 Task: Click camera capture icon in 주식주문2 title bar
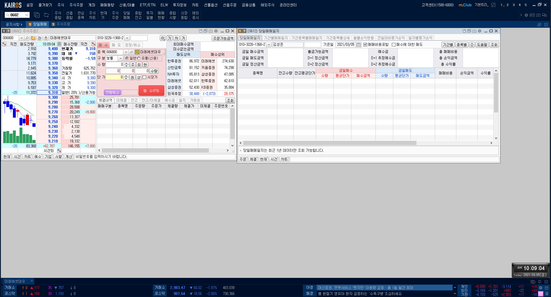pyautogui.click(x=211, y=31)
